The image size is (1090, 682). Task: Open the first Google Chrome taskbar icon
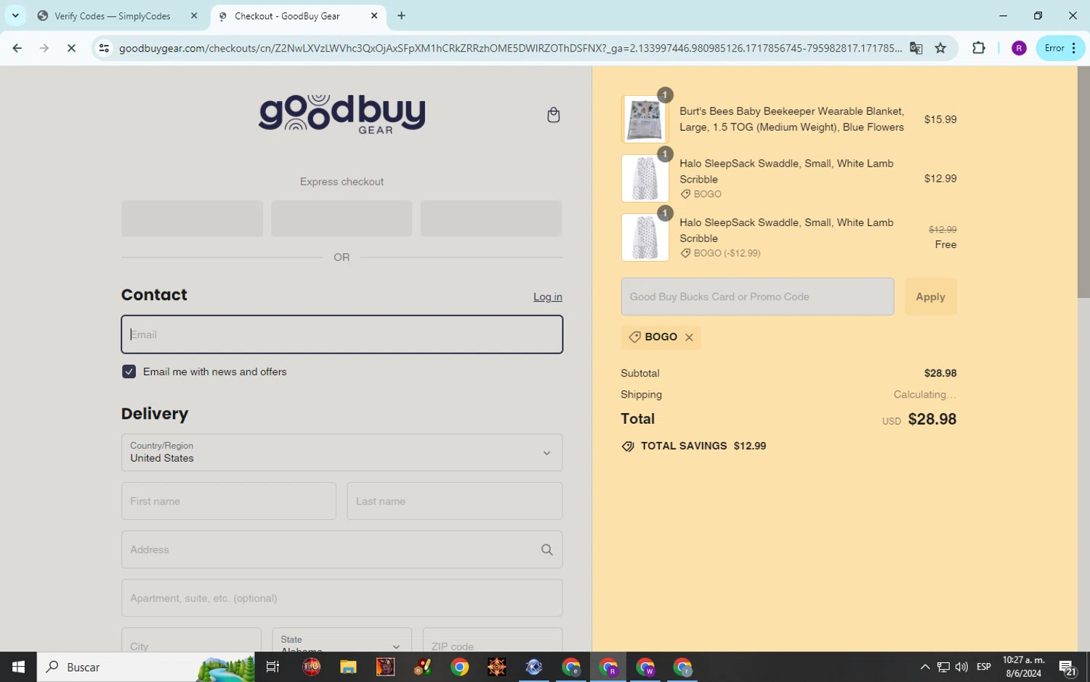pos(459,667)
